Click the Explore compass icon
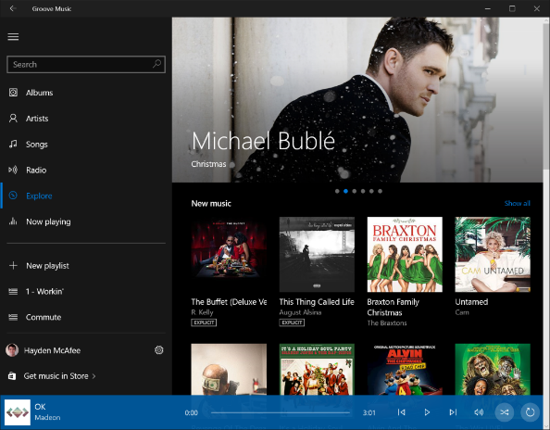550x430 pixels. [x=13, y=196]
